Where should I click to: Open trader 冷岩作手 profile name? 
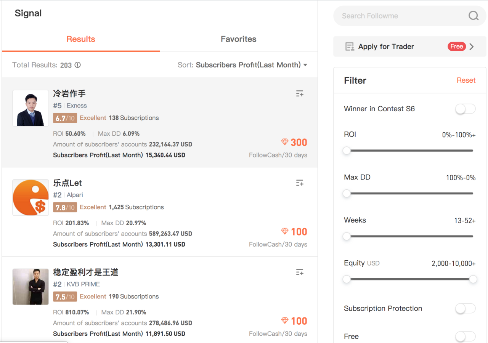pyautogui.click(x=69, y=93)
